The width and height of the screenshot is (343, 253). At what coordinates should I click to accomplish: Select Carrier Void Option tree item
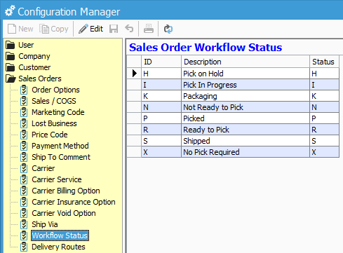64,213
